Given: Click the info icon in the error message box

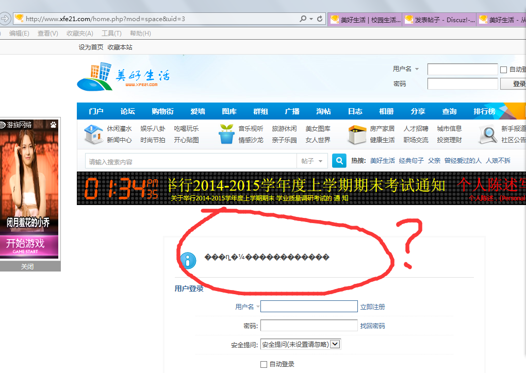Looking at the screenshot, I should pyautogui.click(x=188, y=260).
